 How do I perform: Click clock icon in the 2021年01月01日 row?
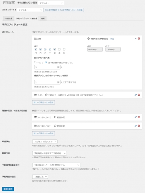coord(55,117)
